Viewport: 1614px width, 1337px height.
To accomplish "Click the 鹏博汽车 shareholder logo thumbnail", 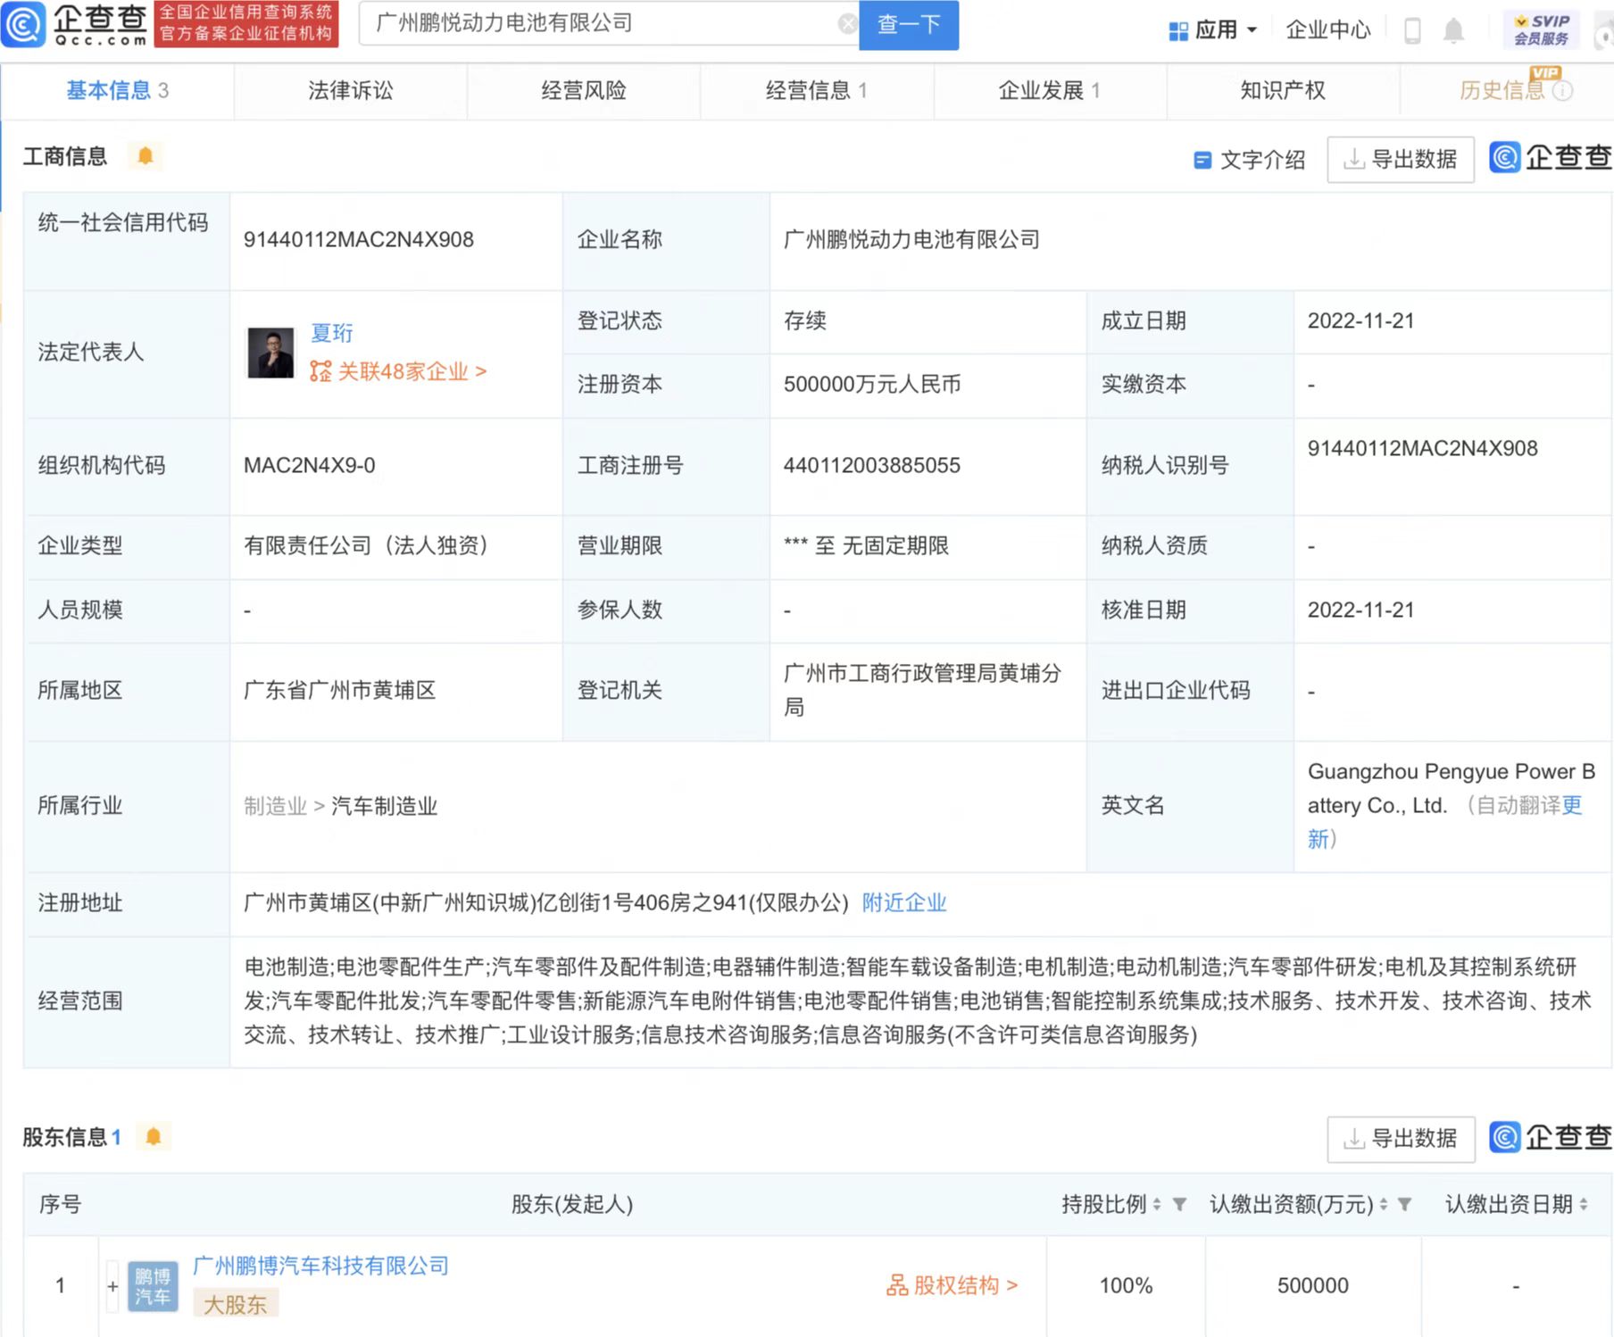I will point(152,1284).
